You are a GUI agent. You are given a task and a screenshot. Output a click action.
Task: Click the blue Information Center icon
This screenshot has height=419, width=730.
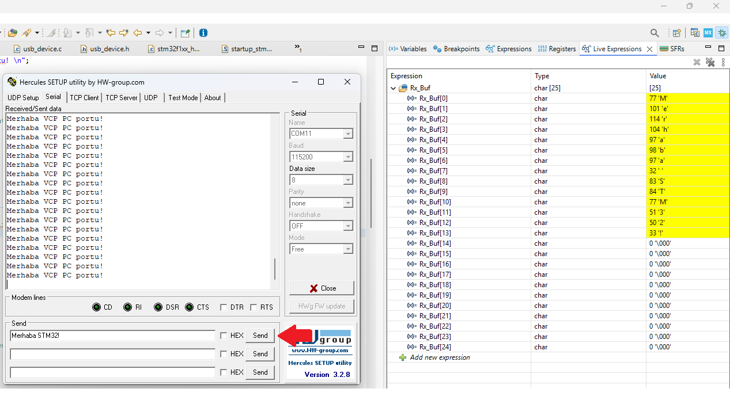coord(203,33)
